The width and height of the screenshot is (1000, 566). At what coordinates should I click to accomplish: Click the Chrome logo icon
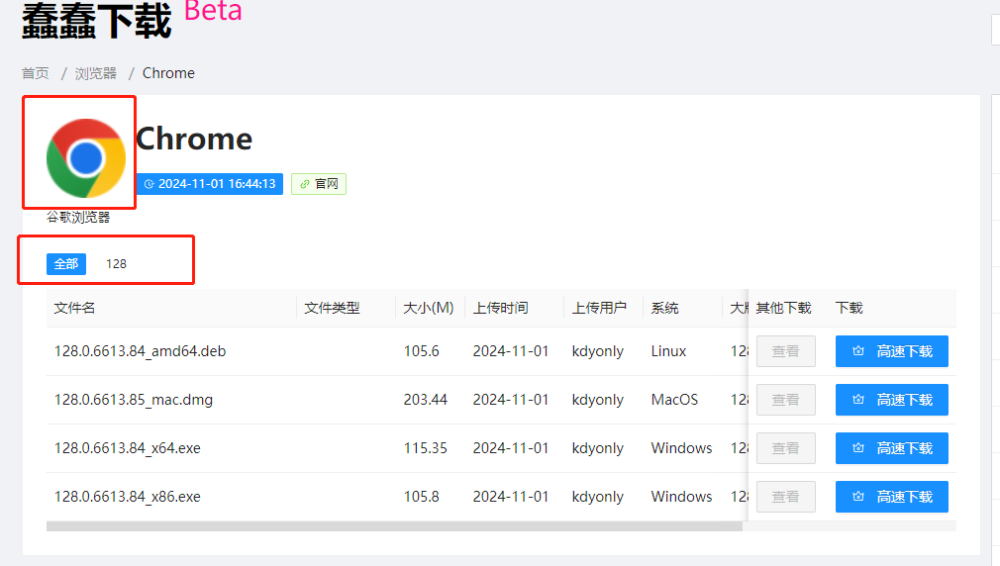pos(86,158)
